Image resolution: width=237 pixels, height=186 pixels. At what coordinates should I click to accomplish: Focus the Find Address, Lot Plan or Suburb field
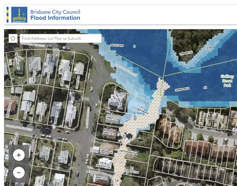pos(60,39)
